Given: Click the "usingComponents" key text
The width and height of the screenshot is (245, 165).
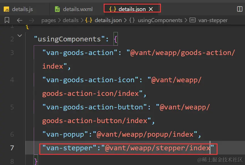Looking at the screenshot, I should 69,39.
